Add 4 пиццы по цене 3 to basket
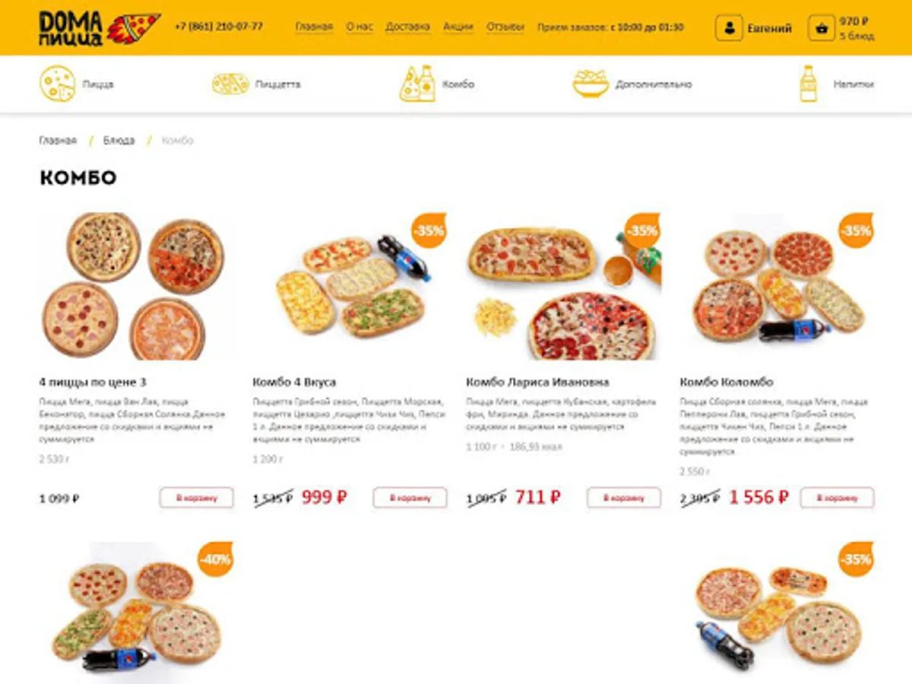Screen dimensions: 912x684 197,498
